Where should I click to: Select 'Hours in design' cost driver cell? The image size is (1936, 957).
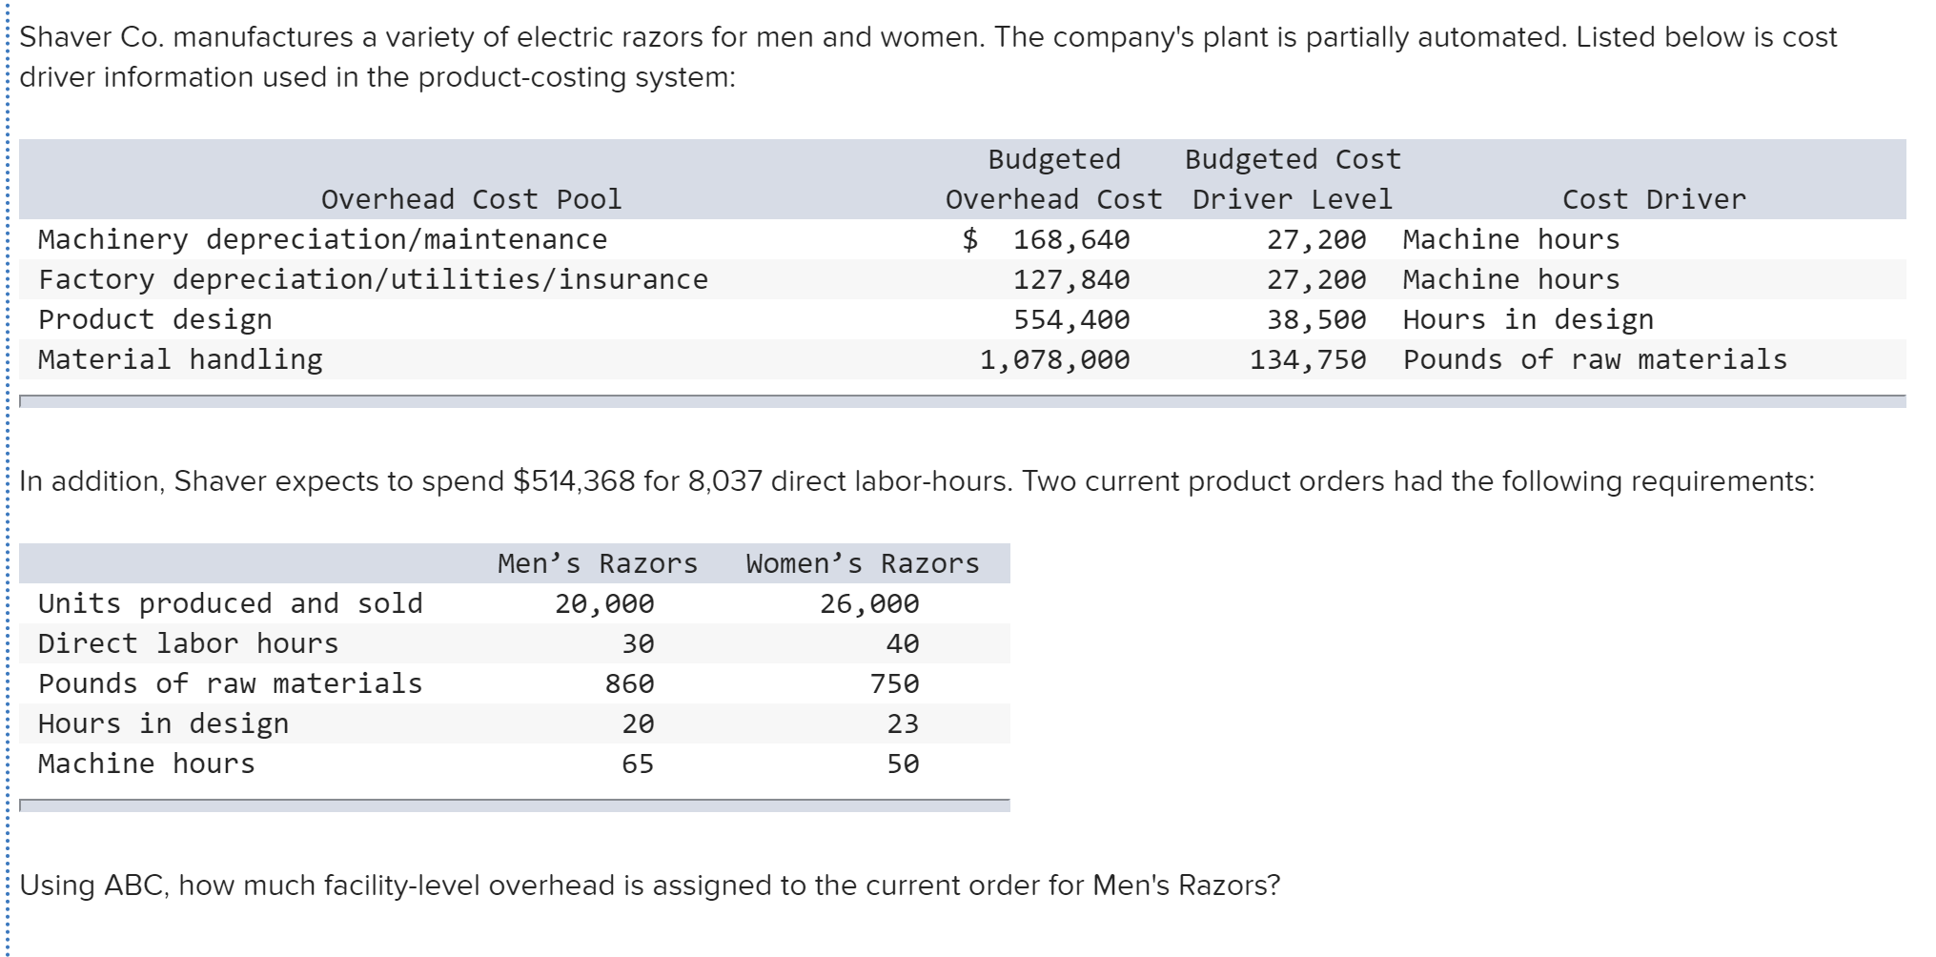point(1528,319)
